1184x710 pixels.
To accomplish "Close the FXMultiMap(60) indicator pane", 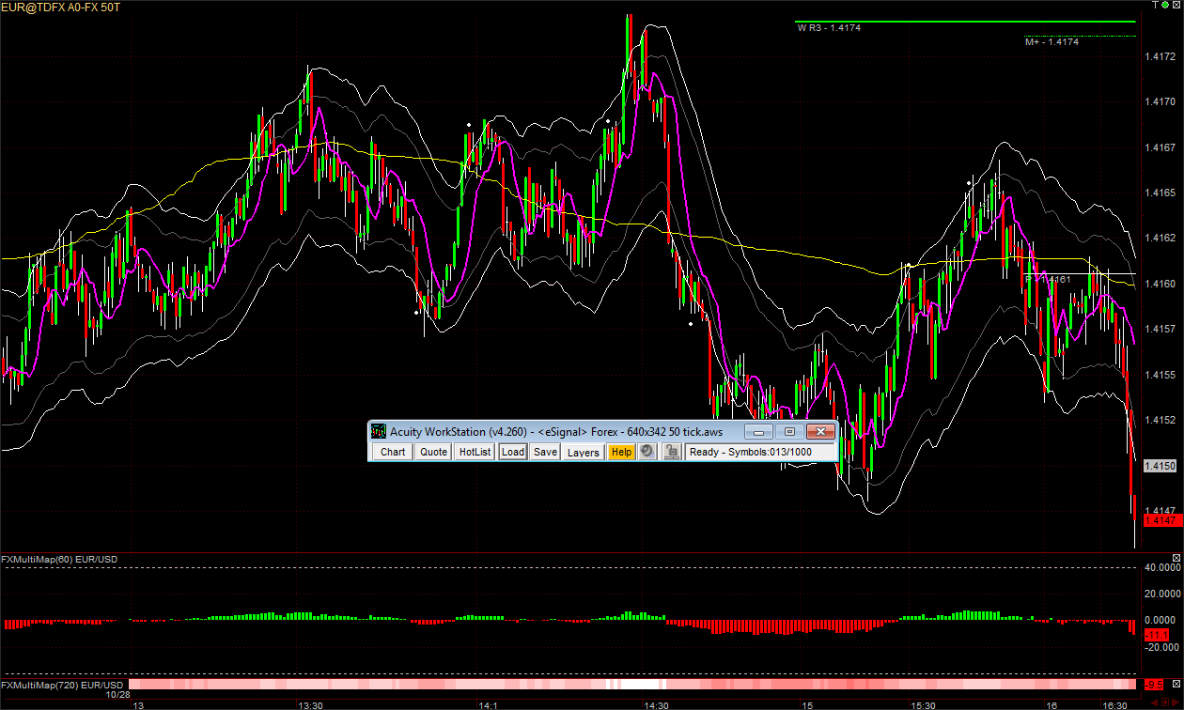I will coord(1176,559).
